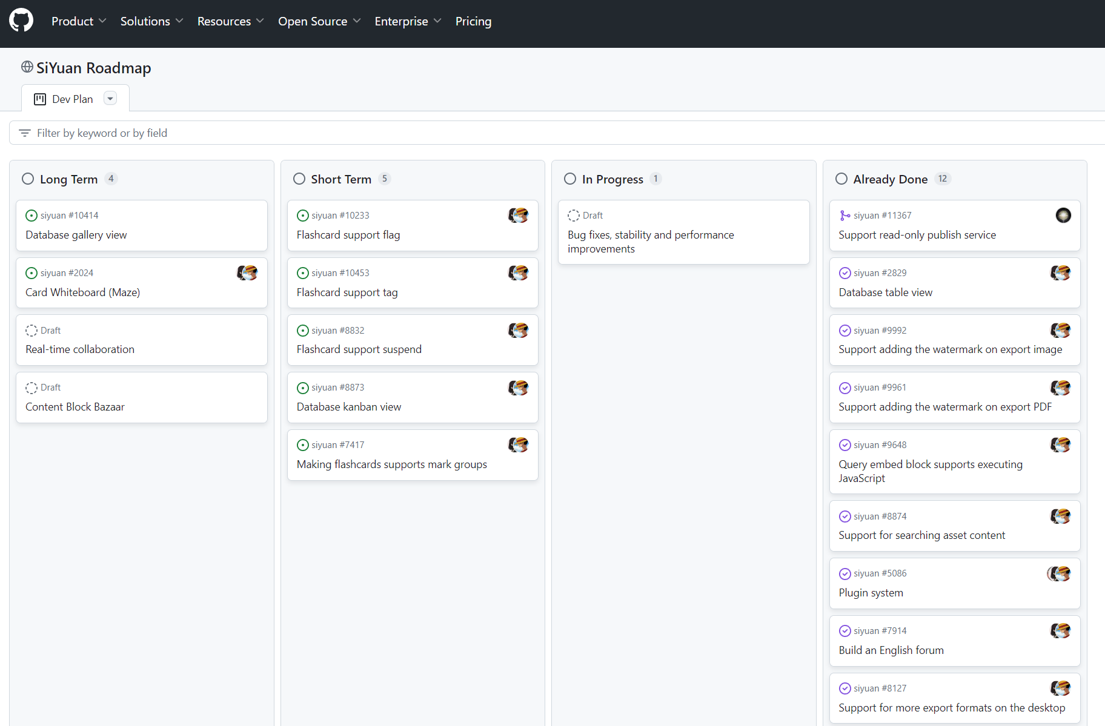Click the board icon in Dev Plan tab
The image size is (1105, 726).
[40, 99]
